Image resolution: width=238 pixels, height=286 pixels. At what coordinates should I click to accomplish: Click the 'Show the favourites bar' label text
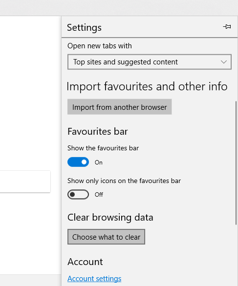coord(103,148)
